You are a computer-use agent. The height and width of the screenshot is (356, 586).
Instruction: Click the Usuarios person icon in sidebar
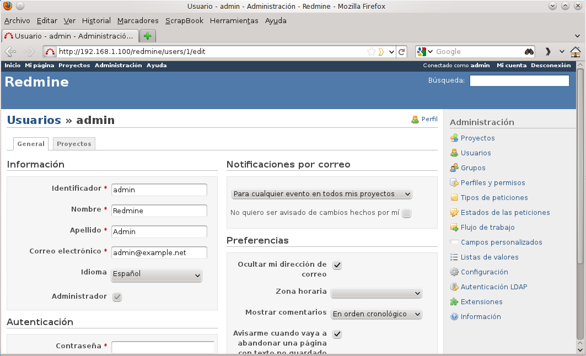coord(454,153)
